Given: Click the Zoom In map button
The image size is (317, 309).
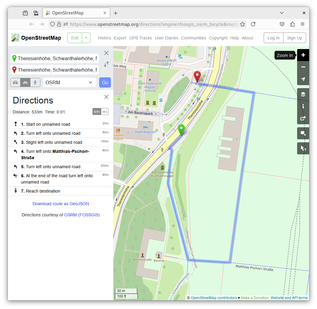Looking at the screenshot, I should 303,55.
